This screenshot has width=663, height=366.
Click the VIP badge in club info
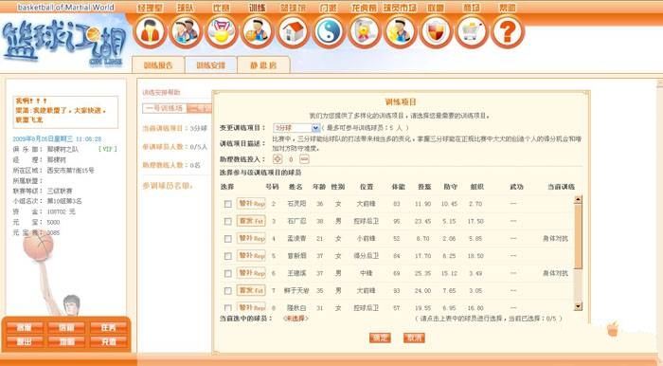pos(107,149)
